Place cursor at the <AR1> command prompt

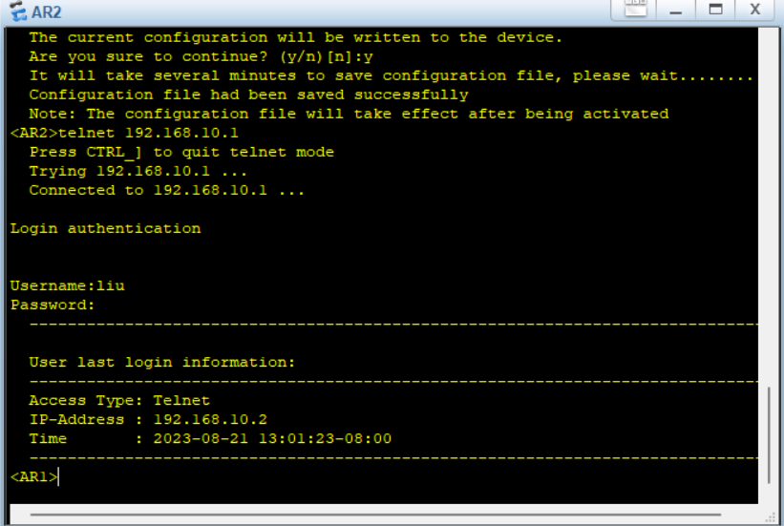(59, 476)
